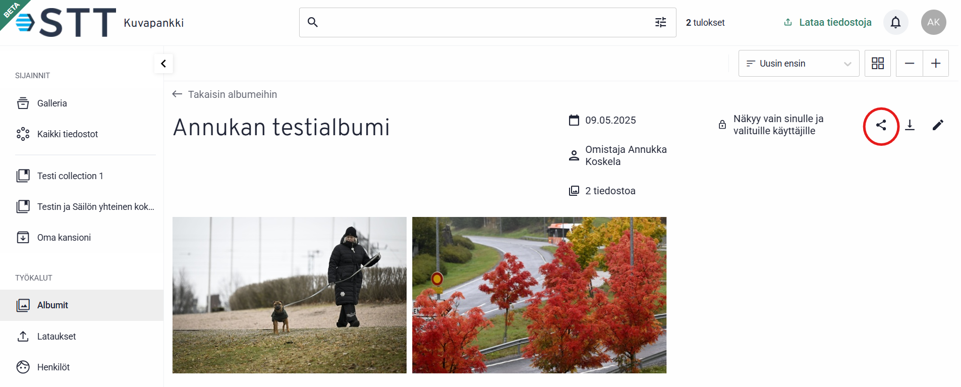Click the magnifier search icon

tap(313, 22)
